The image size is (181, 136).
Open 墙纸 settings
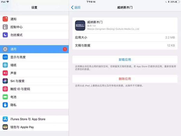[34, 65]
